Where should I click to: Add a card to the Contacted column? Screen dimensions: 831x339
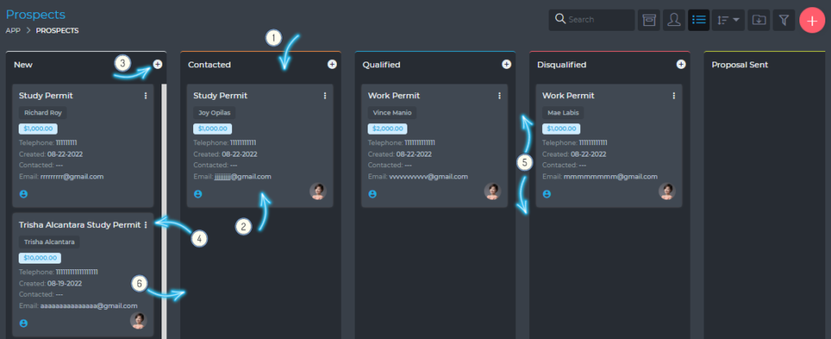point(332,64)
